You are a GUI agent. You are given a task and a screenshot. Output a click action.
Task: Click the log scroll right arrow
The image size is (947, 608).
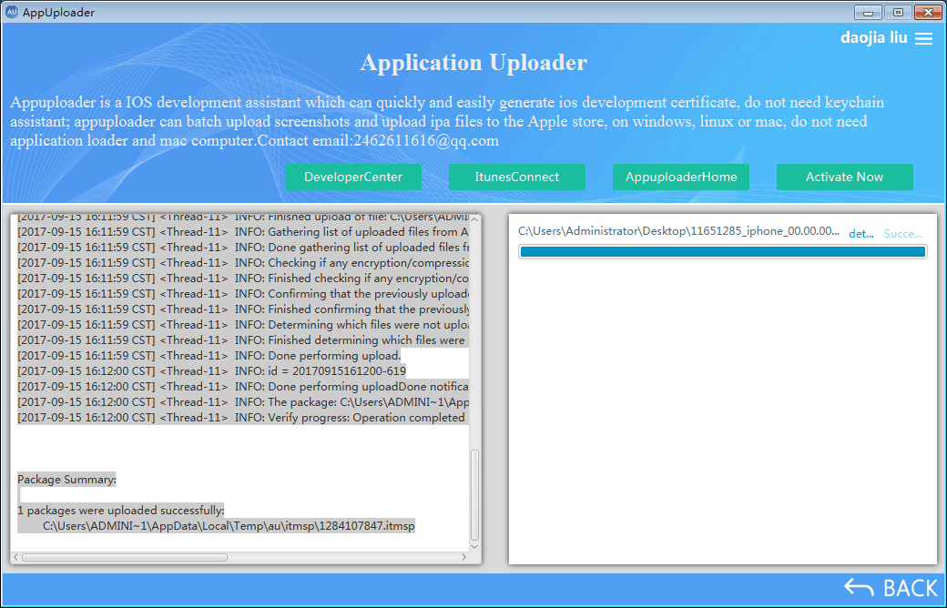pyautogui.click(x=463, y=557)
